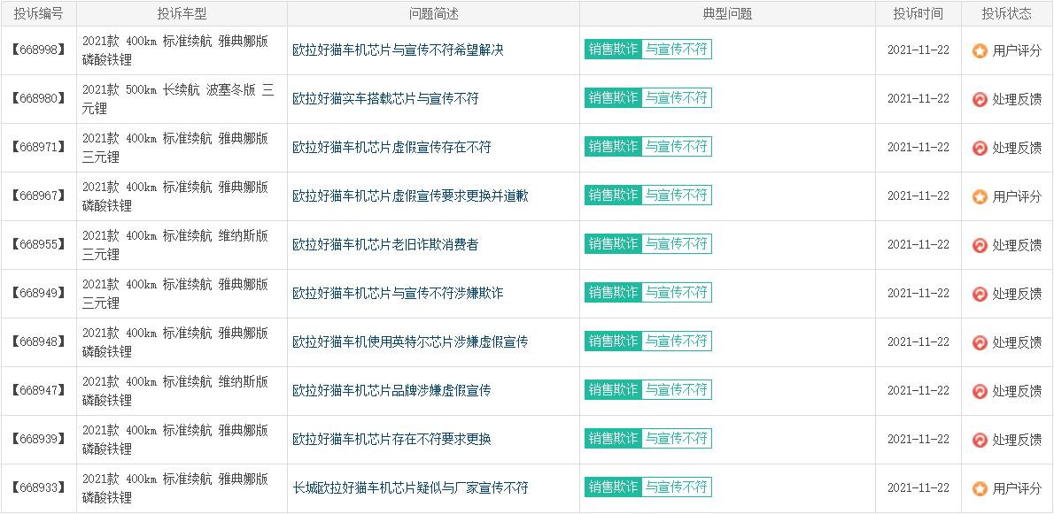Screen dimensions: 1054x514
Task: Click the 销售欺诈 tag for complaint 668971
Action: click(613, 147)
